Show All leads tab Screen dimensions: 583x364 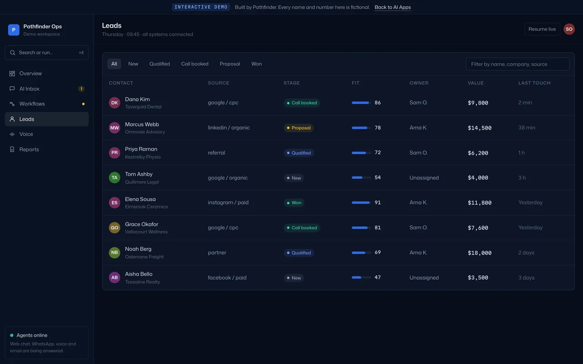114,64
